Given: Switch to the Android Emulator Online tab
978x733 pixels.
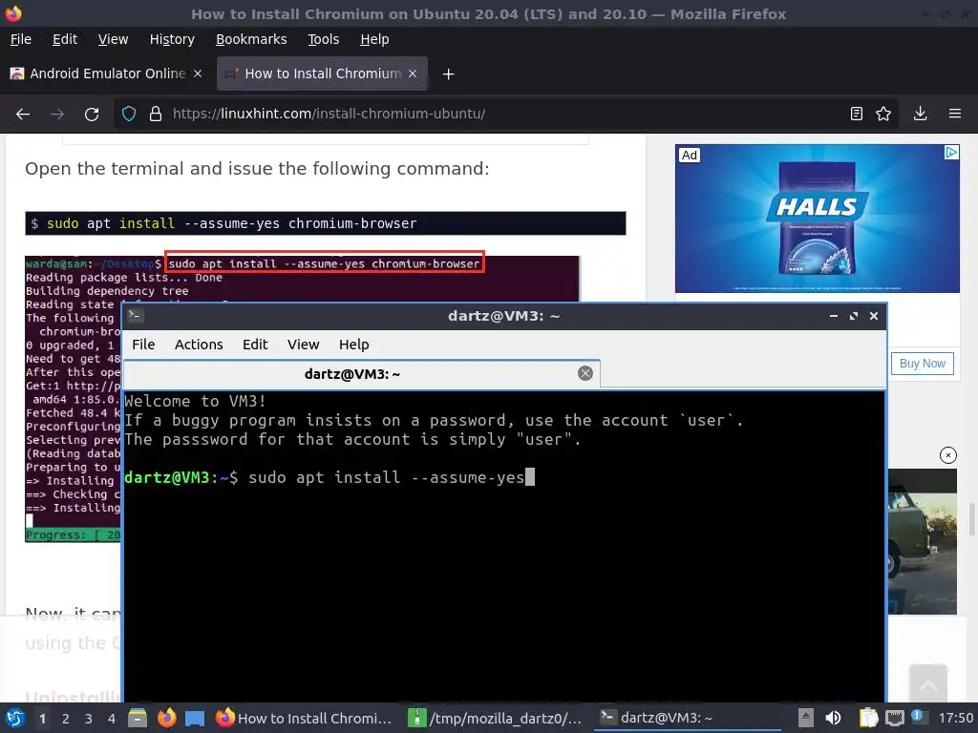Looking at the screenshot, I should click(106, 73).
